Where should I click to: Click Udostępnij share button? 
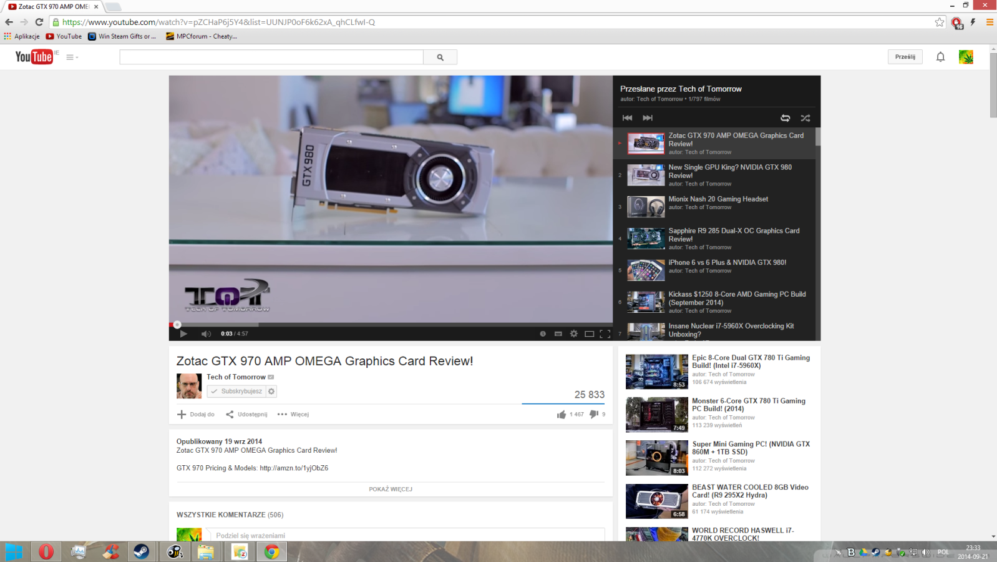tap(246, 415)
